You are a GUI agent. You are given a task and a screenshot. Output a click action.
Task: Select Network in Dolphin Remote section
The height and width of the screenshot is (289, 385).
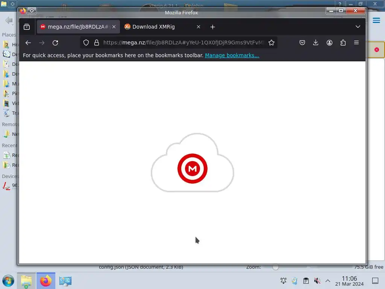[10, 134]
